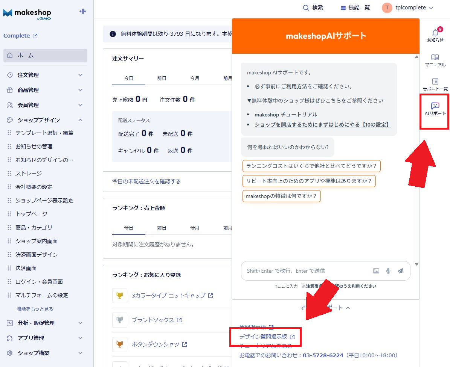Collapse the sidebar with the collapse icon
The width and height of the screenshot is (450, 367).
pyautogui.click(x=82, y=11)
